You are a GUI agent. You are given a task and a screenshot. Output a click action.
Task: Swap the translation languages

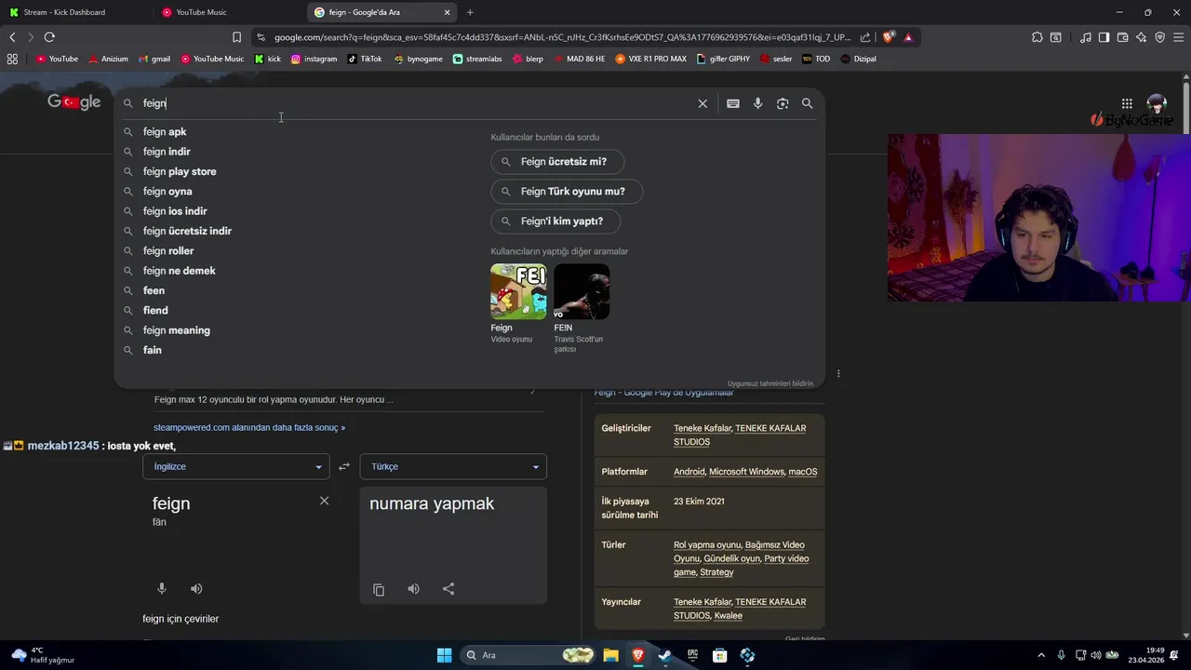point(343,466)
